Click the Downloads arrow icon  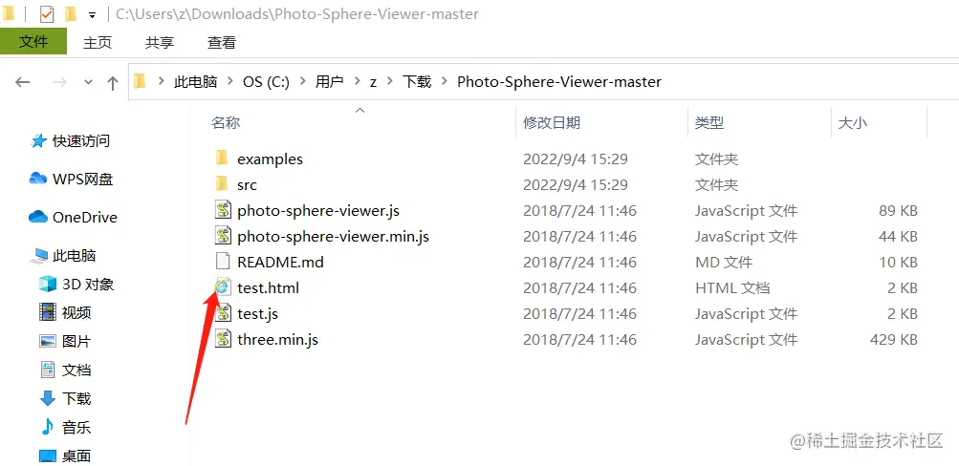click(48, 399)
